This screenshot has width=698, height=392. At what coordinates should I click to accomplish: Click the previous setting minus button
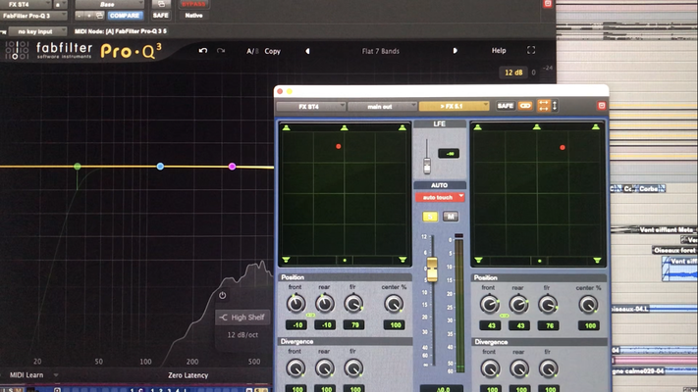80,16
